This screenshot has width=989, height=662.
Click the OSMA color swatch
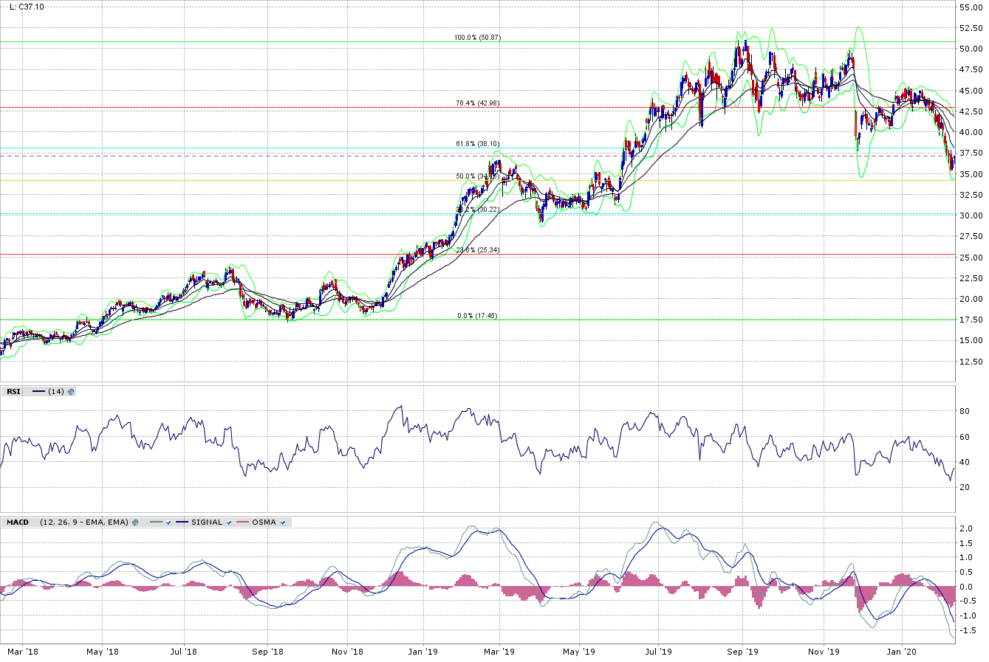click(x=242, y=523)
